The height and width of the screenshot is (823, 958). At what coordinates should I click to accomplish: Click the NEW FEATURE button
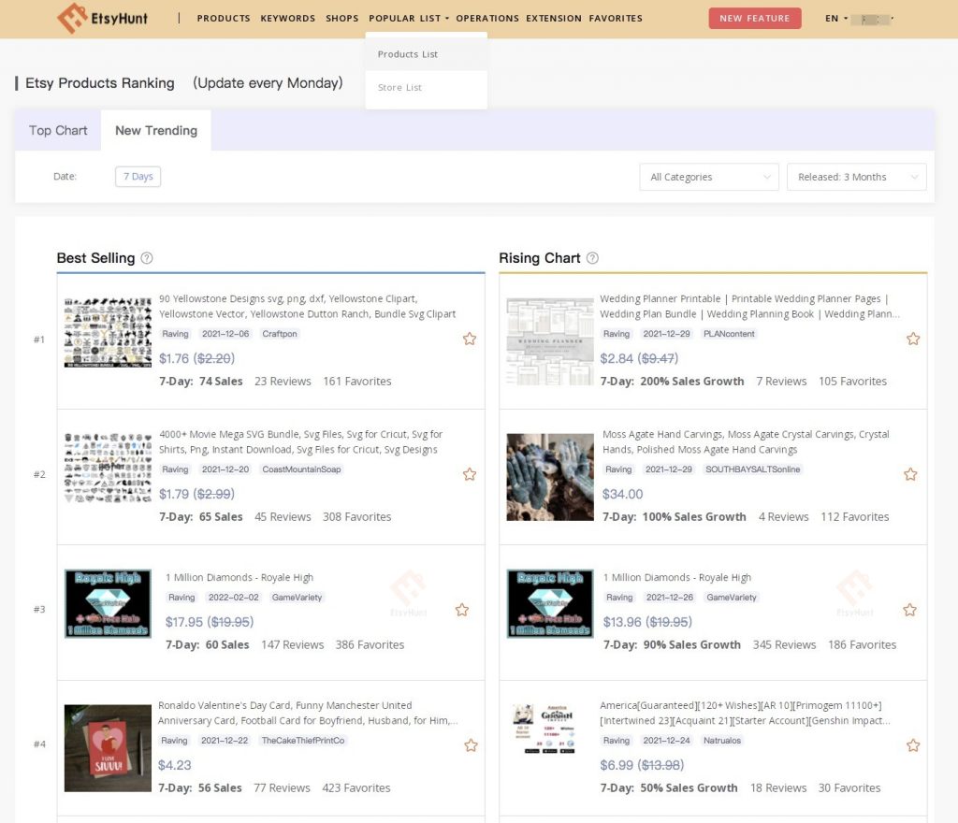coord(755,18)
